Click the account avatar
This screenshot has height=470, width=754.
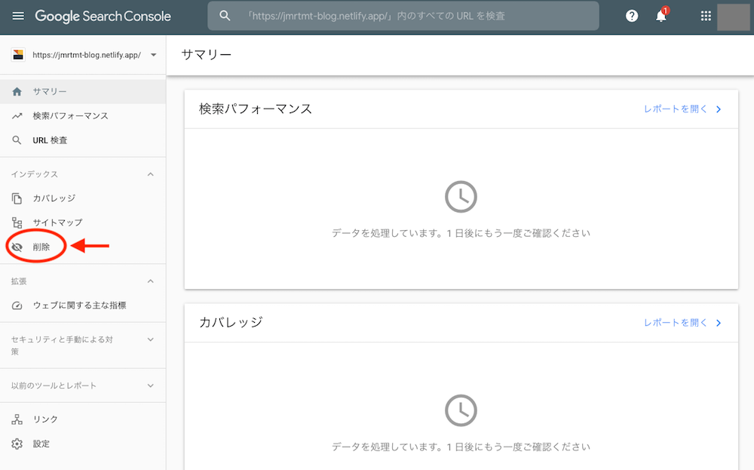(x=734, y=17)
